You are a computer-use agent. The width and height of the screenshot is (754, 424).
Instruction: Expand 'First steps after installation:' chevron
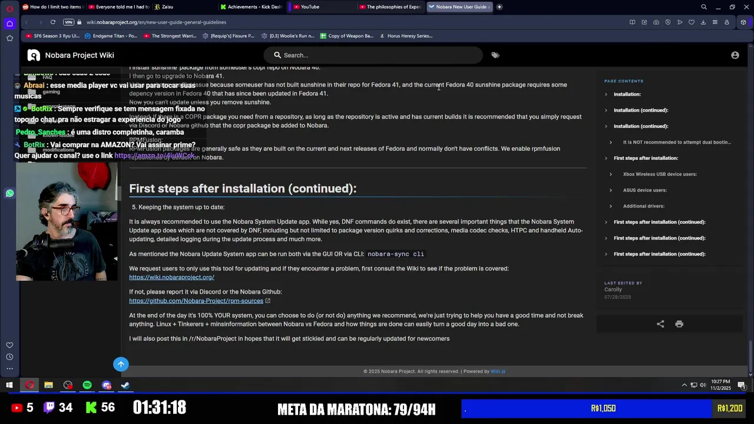pos(606,158)
